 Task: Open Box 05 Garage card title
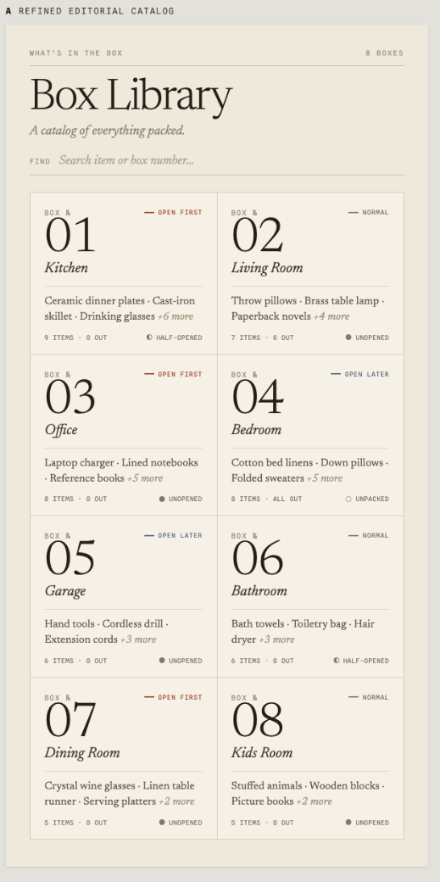(x=65, y=591)
